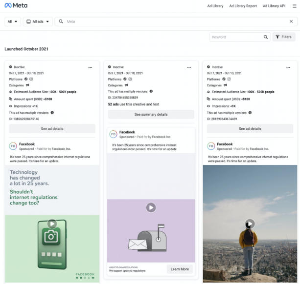Open more options on the 52 ads card
Image resolution: width=300 pixels, height=284 pixels.
point(189,67)
